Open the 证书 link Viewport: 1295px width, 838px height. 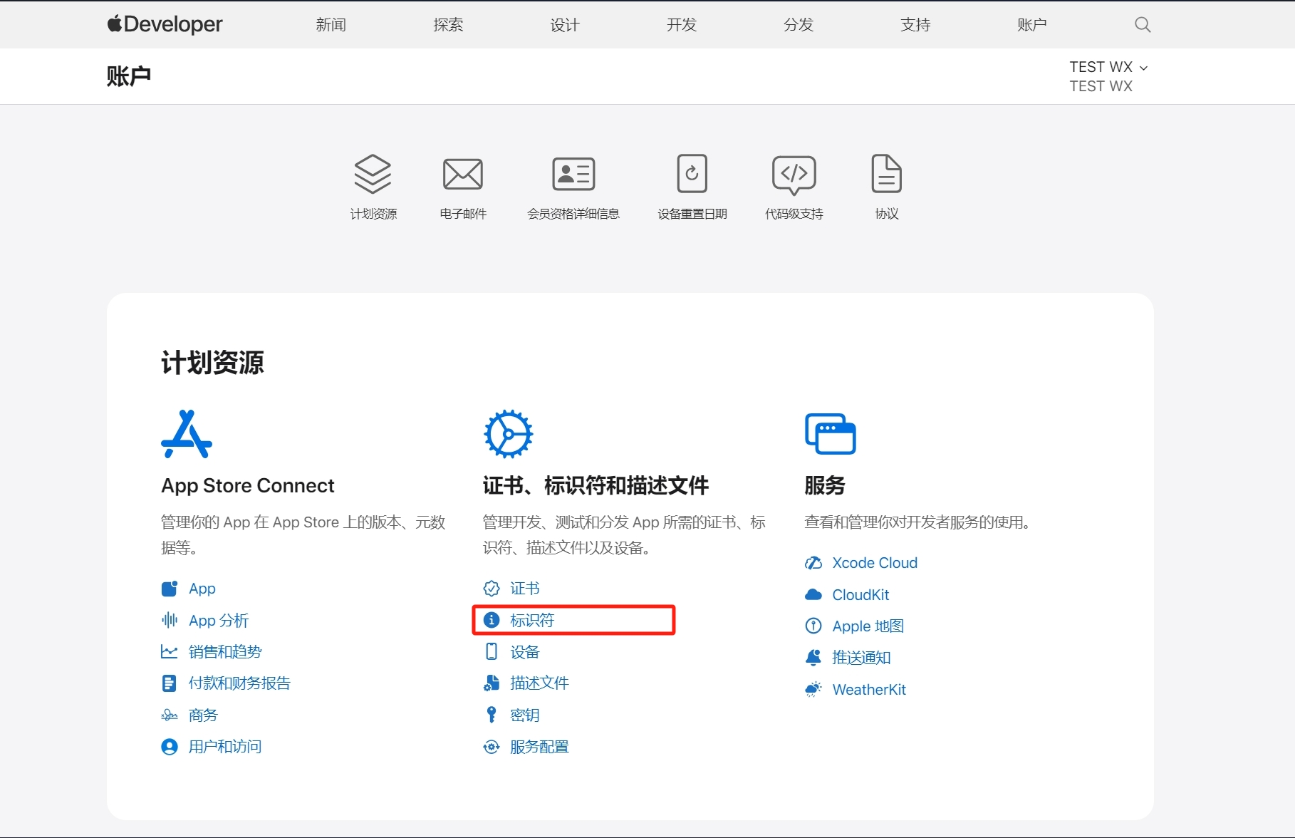click(525, 589)
